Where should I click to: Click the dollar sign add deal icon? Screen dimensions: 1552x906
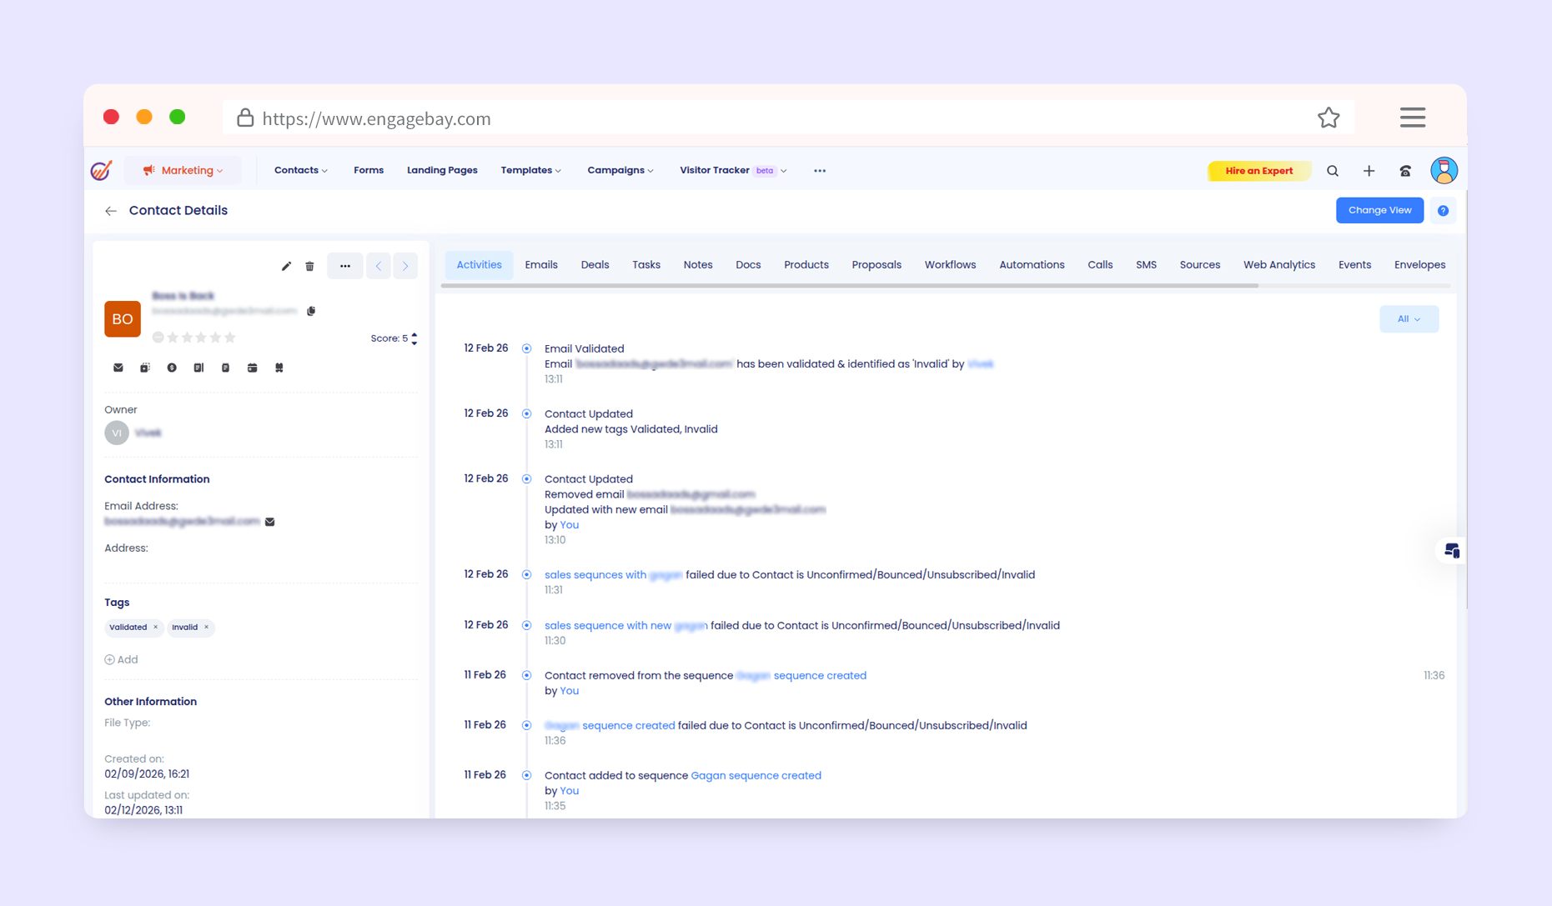(x=172, y=368)
